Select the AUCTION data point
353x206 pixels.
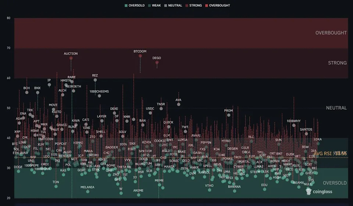(x=71, y=58)
